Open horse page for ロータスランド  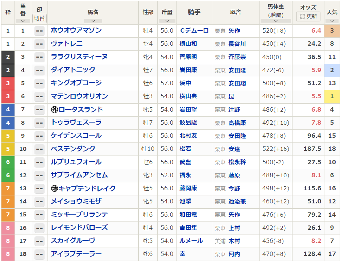coord(81,109)
